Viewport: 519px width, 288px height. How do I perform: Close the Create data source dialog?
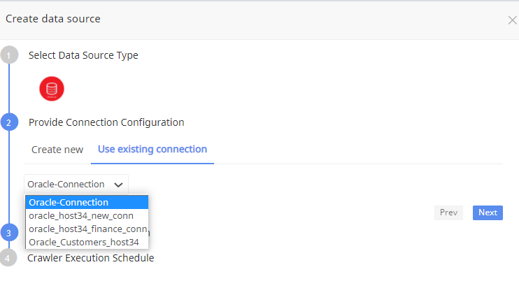pyautogui.click(x=512, y=20)
